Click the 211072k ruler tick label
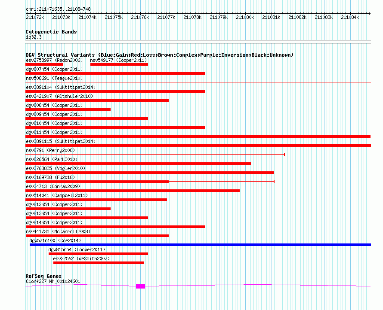 point(35,17)
